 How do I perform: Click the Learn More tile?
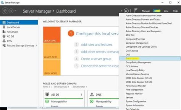[52, 67]
